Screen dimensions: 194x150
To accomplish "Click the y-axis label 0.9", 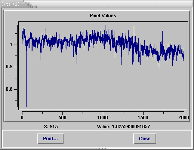I will click(9, 67).
